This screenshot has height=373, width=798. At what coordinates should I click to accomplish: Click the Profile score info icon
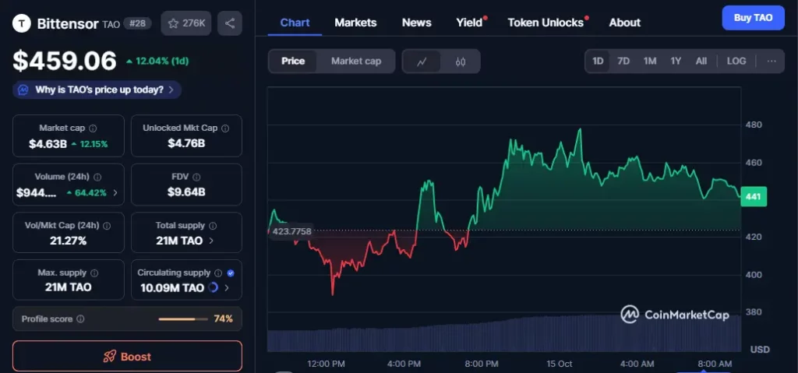point(80,318)
